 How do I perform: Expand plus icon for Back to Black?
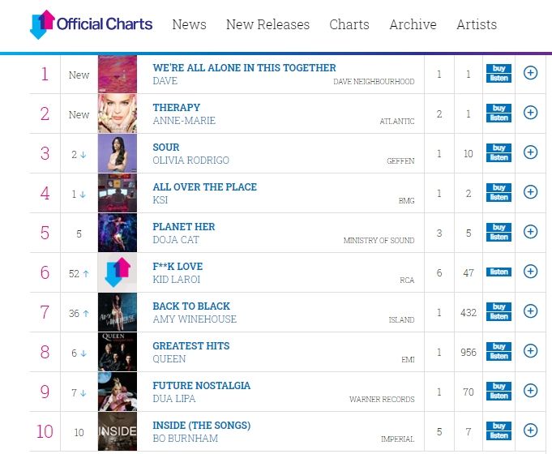click(x=530, y=311)
